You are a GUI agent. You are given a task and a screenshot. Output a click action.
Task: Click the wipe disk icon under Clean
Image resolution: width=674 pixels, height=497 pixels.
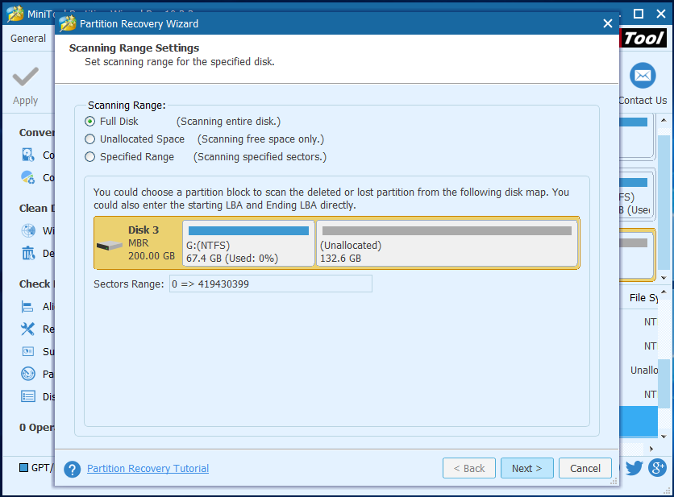point(28,230)
